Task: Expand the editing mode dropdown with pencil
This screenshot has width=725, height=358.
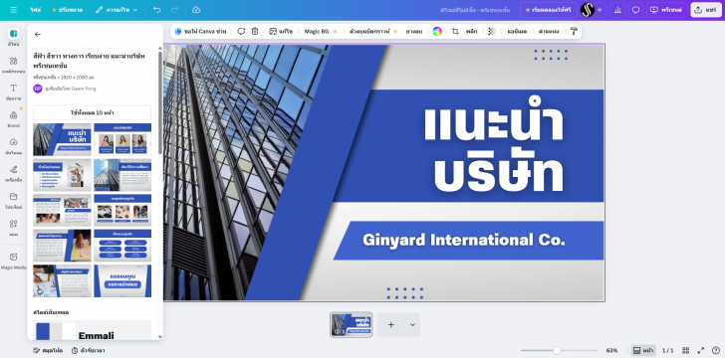Action: (117, 10)
